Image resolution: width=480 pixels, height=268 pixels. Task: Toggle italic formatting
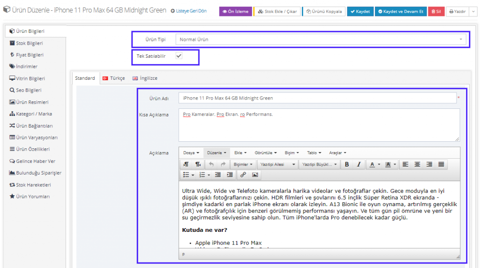359,164
